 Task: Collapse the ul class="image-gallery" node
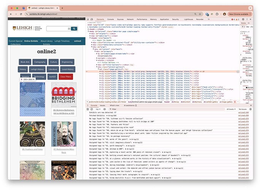coord(99,69)
